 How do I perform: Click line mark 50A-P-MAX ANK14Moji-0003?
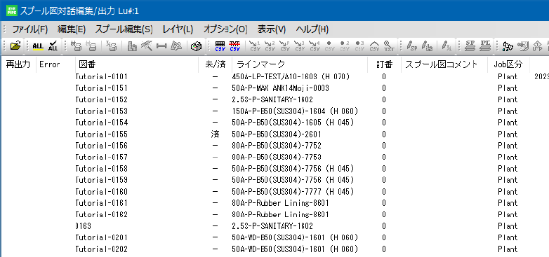click(280, 88)
